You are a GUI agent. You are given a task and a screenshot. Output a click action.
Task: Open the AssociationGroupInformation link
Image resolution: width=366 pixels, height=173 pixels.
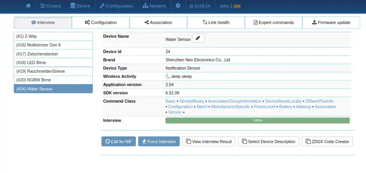(x=235, y=101)
